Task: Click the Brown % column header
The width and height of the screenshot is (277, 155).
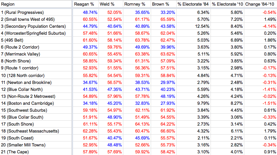Action: [x=160, y=4]
